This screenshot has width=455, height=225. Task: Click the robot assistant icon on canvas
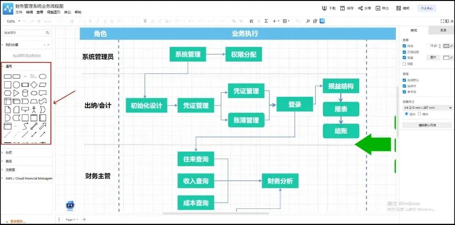click(x=70, y=205)
